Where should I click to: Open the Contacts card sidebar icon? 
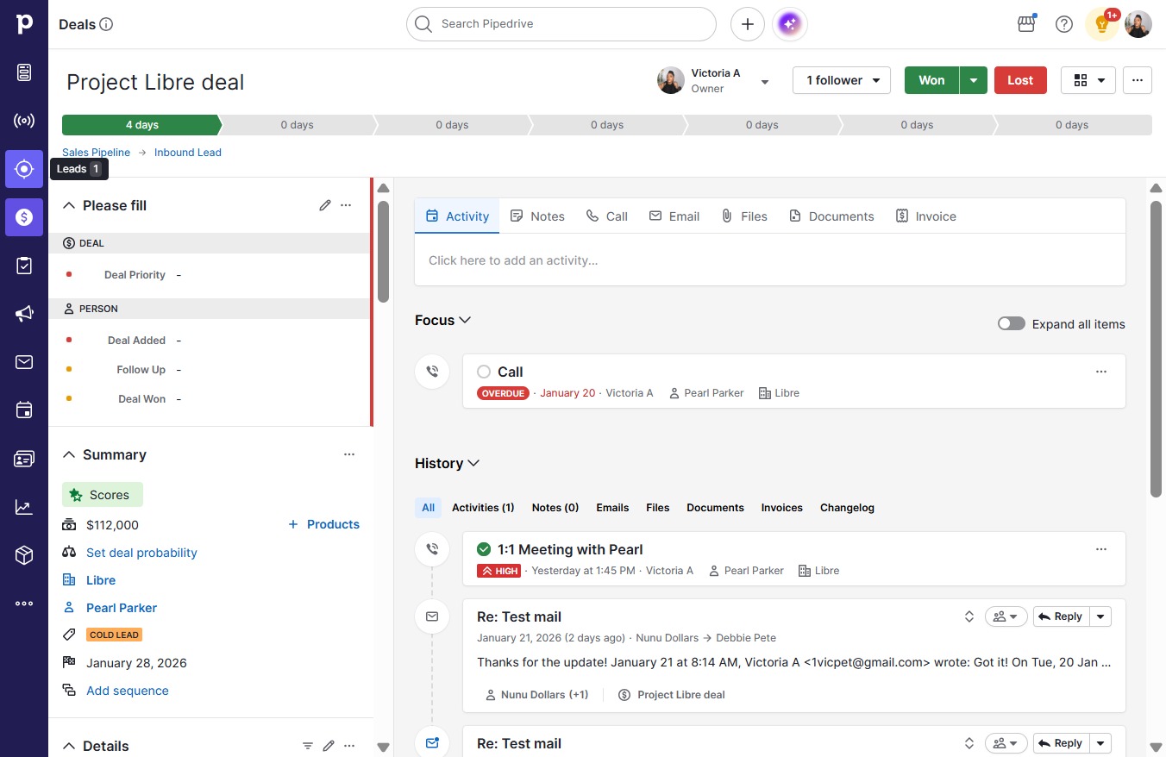(24, 459)
